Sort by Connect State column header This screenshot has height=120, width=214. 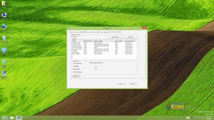coord(129,41)
